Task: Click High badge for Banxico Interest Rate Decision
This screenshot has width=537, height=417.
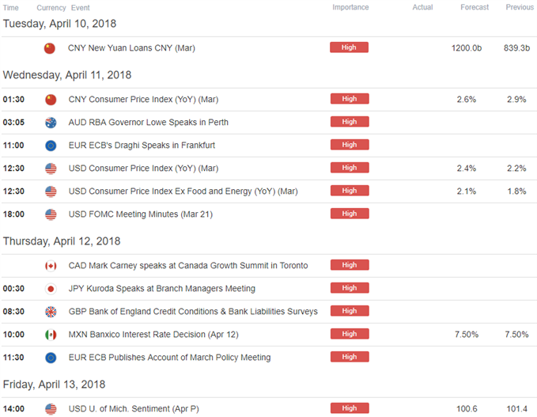Action: click(350, 334)
